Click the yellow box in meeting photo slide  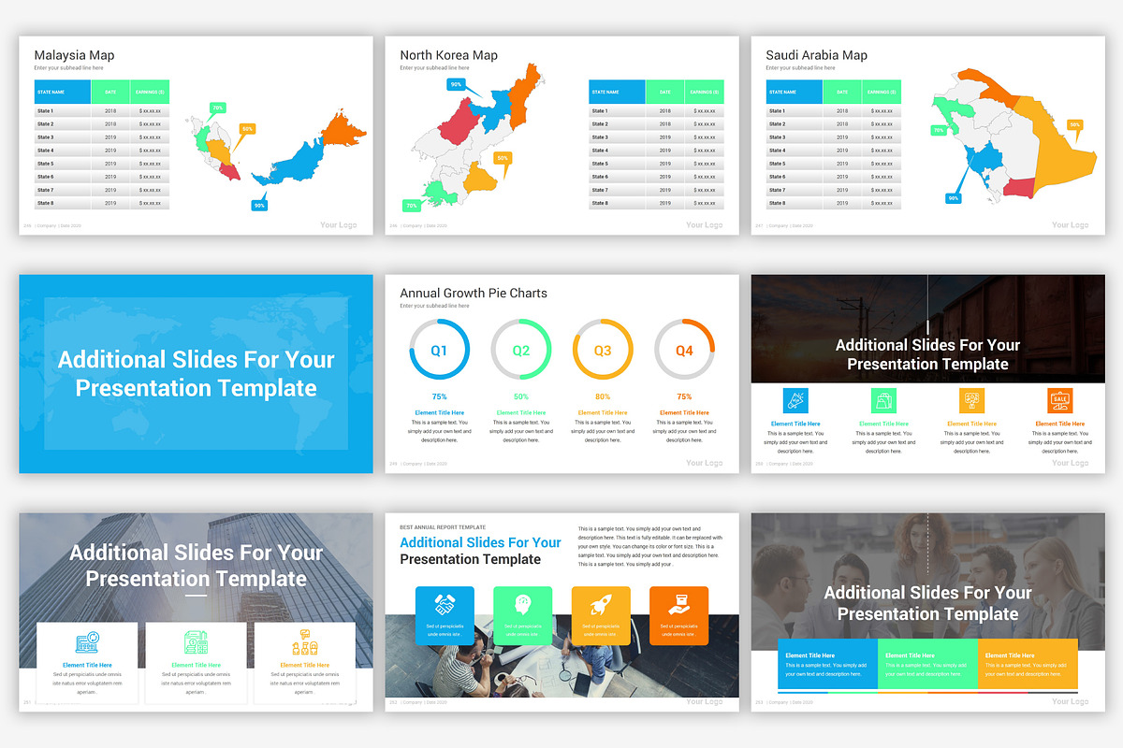click(1028, 665)
